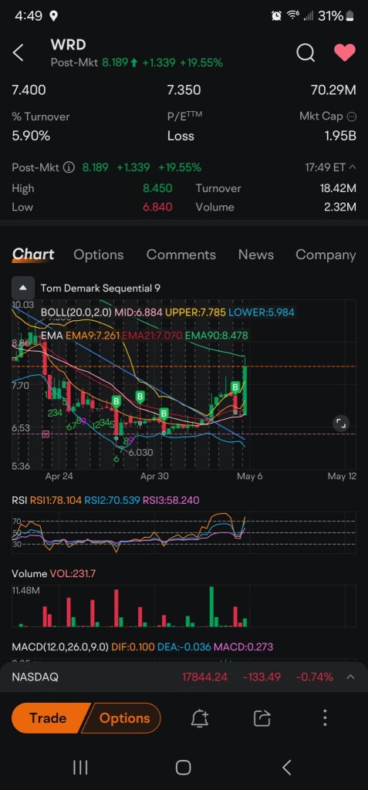Open the Company tab

[326, 255]
